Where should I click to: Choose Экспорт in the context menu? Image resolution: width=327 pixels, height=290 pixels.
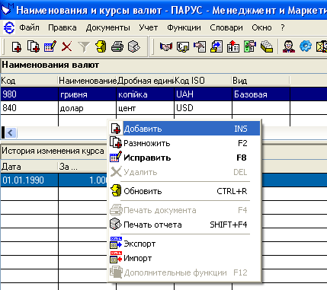[x=184, y=244]
